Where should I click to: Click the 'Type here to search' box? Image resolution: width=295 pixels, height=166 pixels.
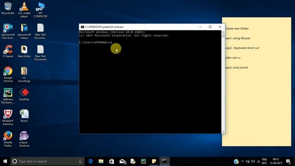pos(47,161)
